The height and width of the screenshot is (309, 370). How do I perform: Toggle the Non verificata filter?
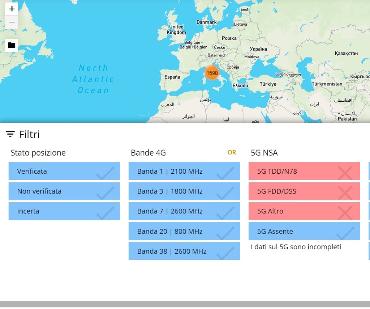[64, 191]
